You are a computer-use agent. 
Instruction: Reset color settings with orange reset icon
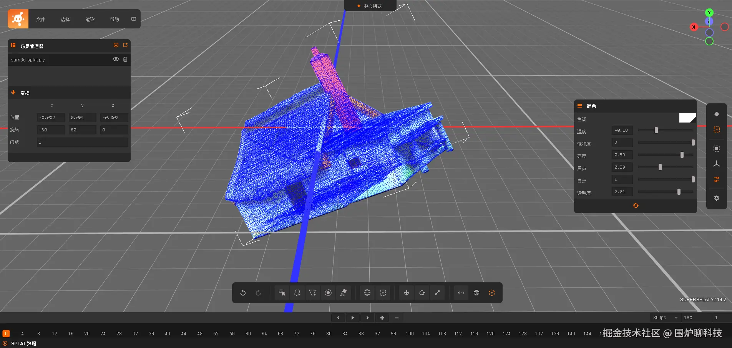coord(636,205)
